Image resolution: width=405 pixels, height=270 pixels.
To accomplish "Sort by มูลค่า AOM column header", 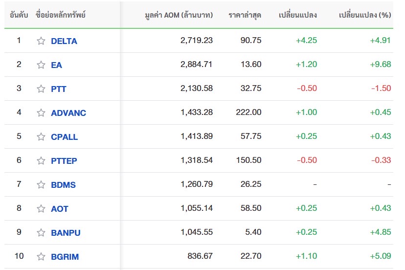I will (x=179, y=15).
